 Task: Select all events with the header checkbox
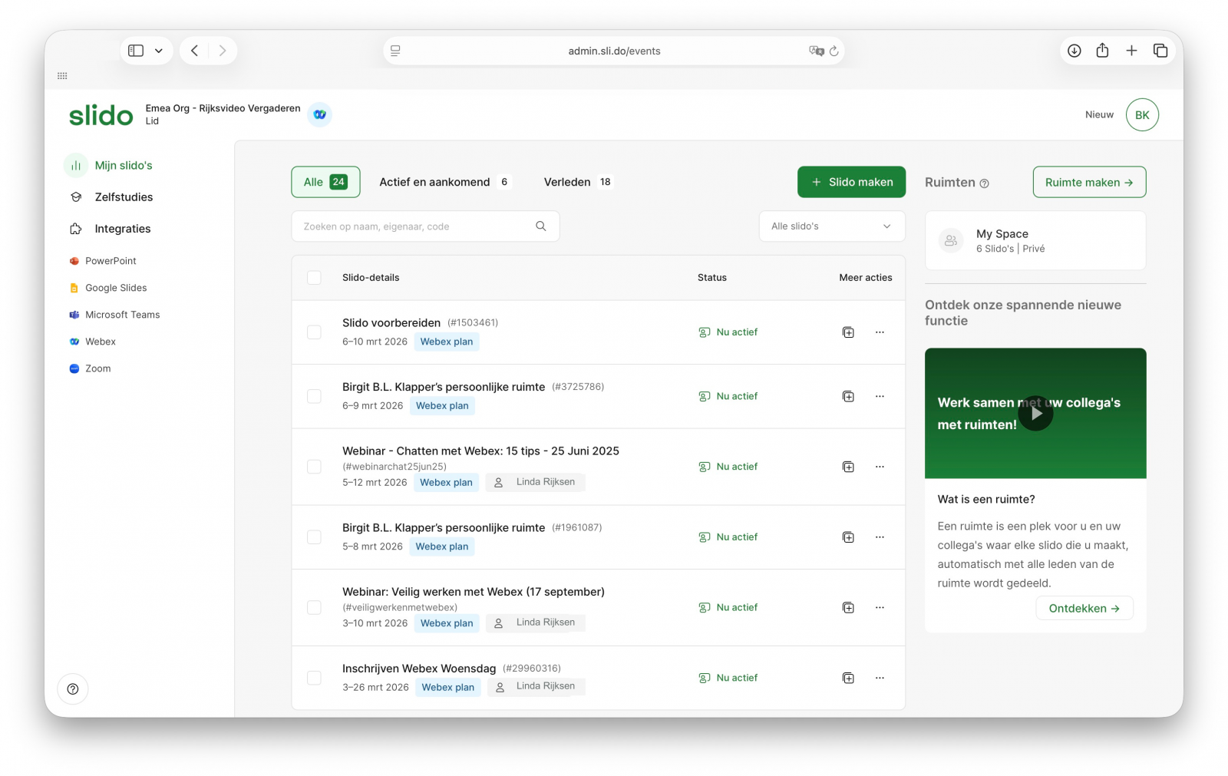(314, 278)
